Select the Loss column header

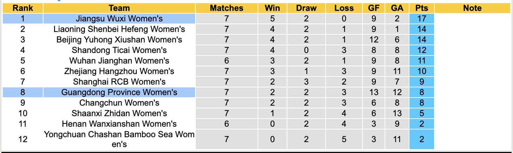[344, 8]
